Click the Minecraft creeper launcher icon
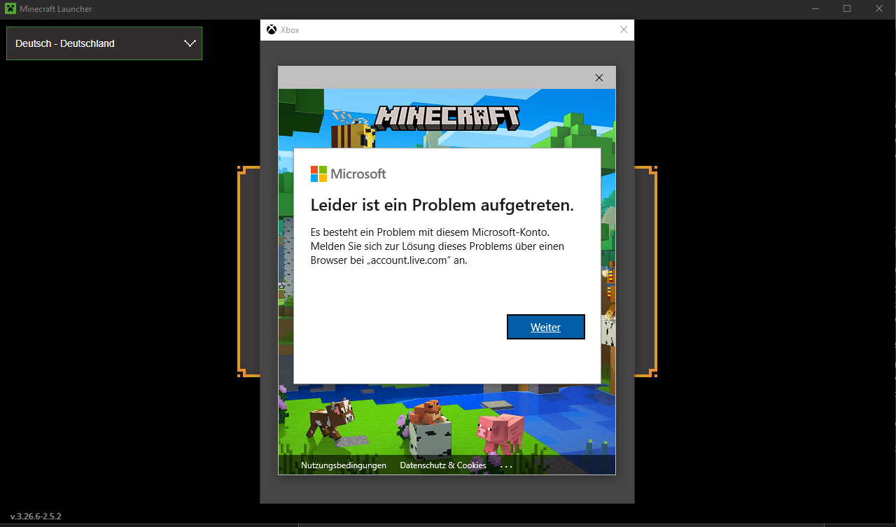The image size is (896, 527). coord(12,9)
